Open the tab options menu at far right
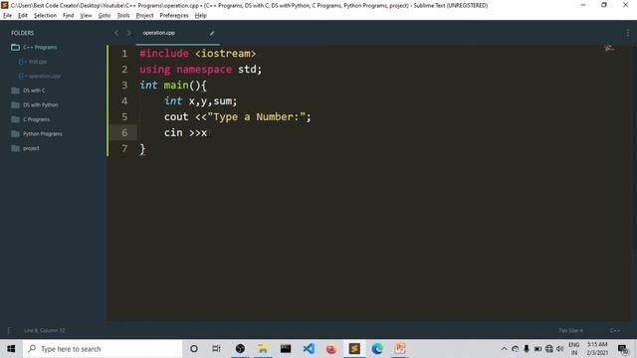This screenshot has height=358, width=637. pos(628,33)
